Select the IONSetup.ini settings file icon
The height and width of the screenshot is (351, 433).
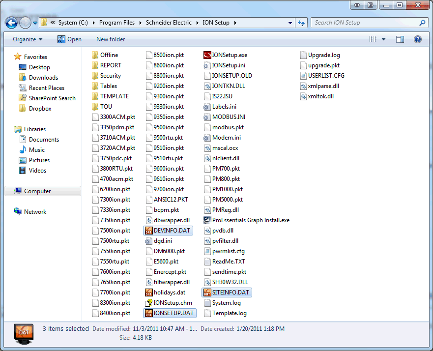pyautogui.click(x=207, y=65)
